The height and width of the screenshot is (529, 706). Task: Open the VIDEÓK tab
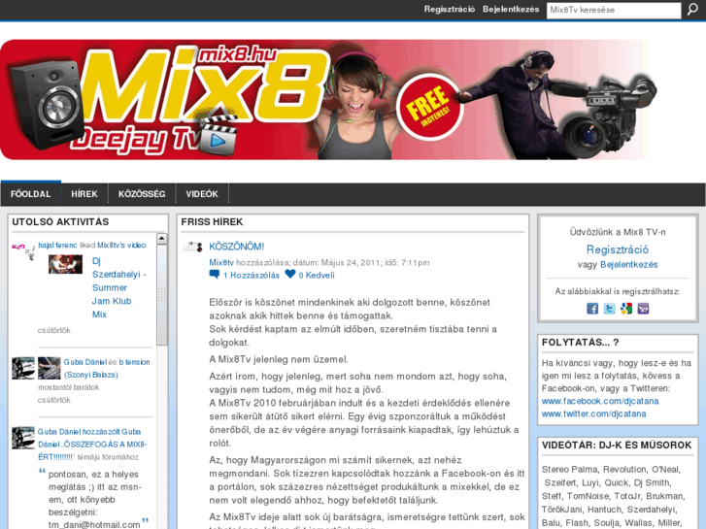click(202, 194)
